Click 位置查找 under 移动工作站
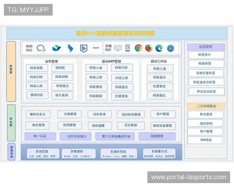Screen dimensions: 234x187 tap(160, 86)
